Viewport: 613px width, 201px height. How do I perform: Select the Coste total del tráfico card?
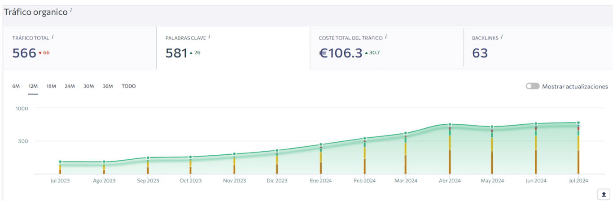click(386, 48)
